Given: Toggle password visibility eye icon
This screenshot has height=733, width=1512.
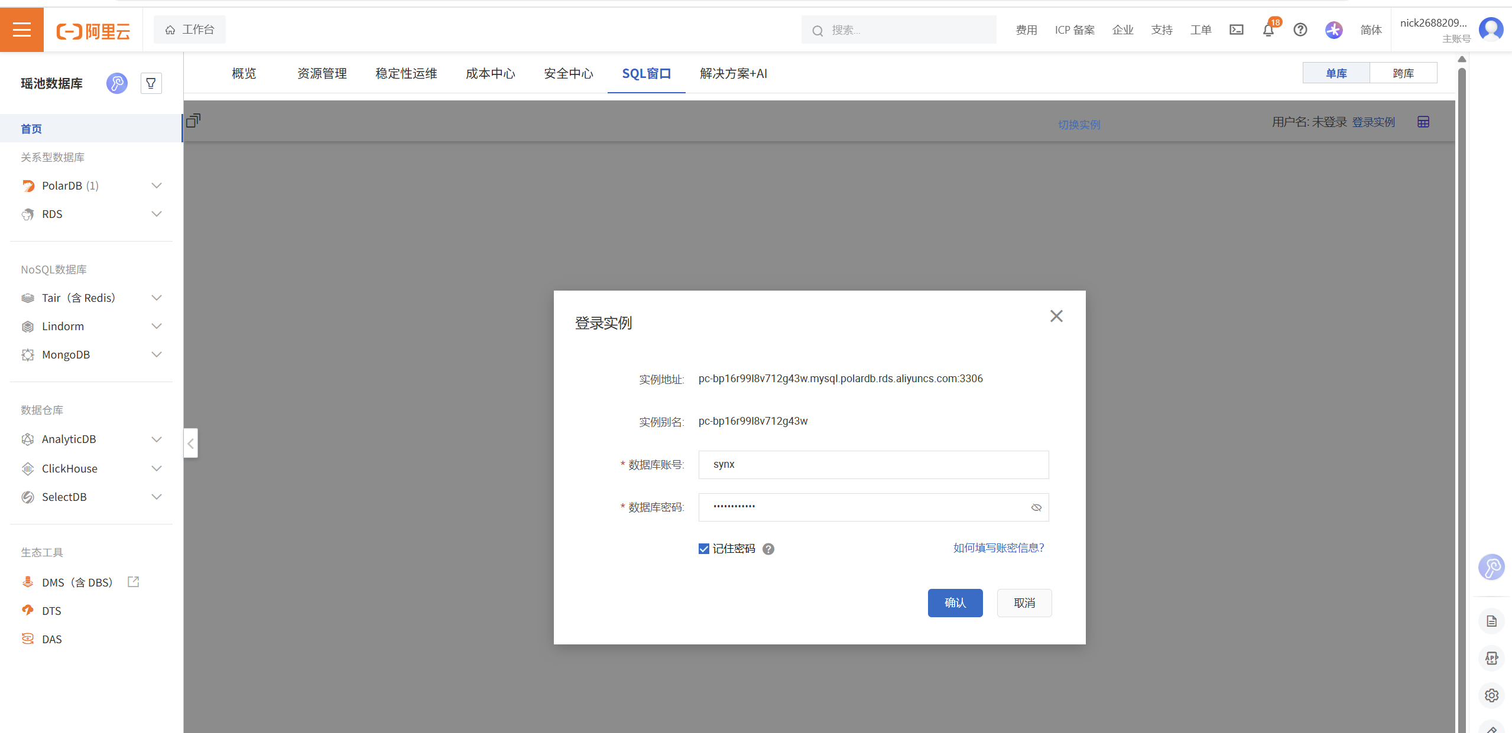Looking at the screenshot, I should point(1036,507).
